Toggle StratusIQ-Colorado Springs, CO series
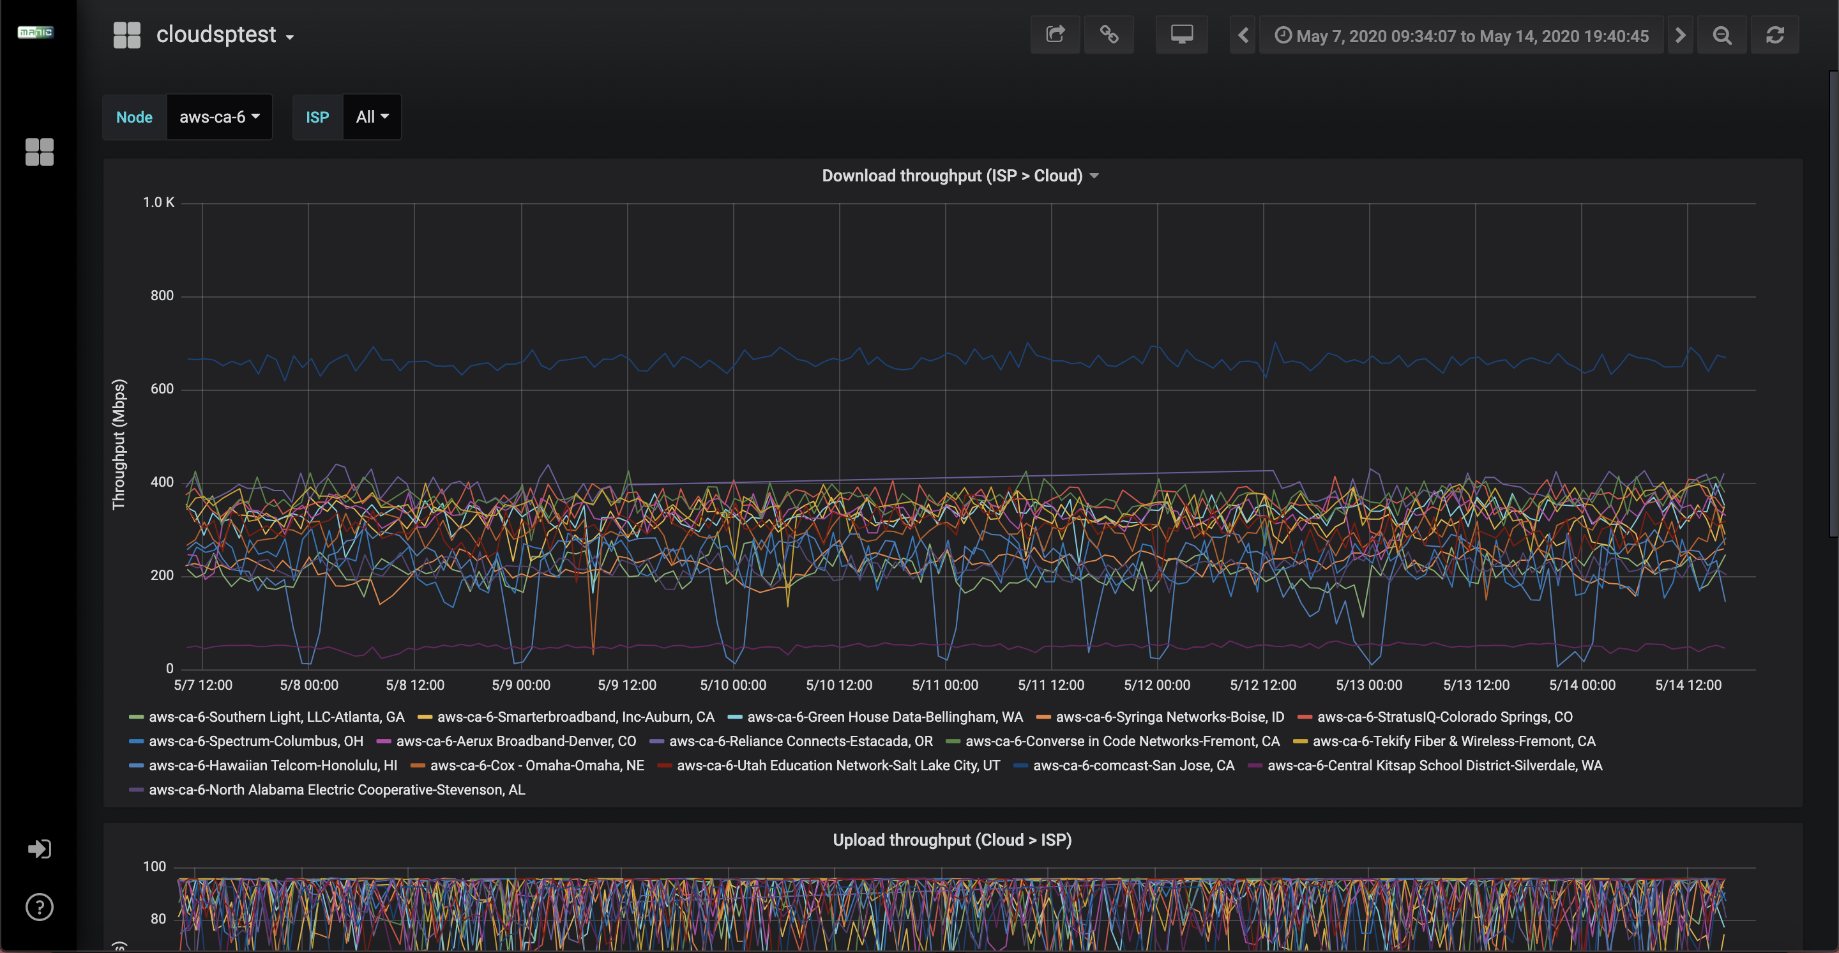1839x953 pixels. coord(1444,717)
